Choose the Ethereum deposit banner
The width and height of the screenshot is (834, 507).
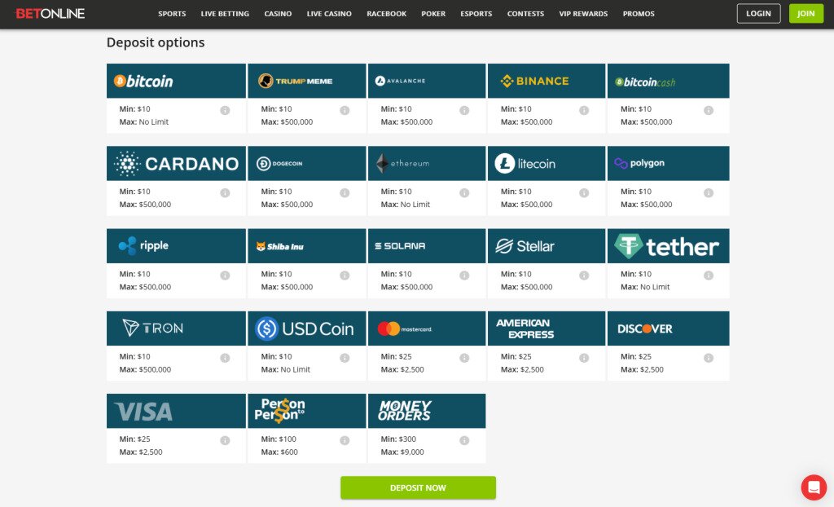427,164
